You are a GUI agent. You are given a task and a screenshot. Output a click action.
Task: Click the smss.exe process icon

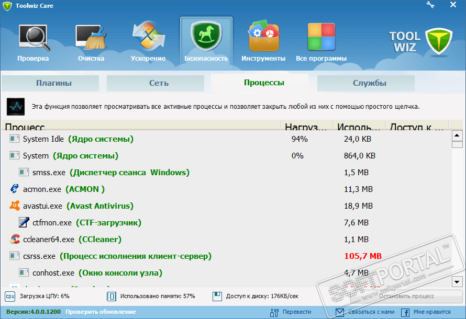(x=24, y=172)
